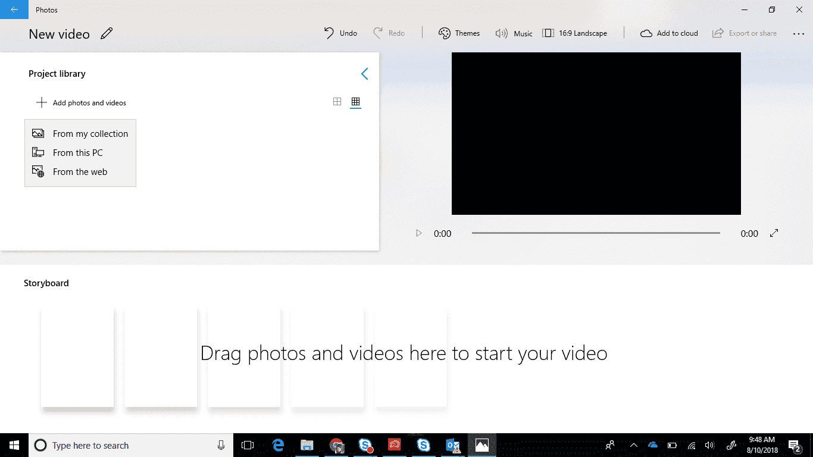The height and width of the screenshot is (457, 813).
Task: Open Outlook from the taskbar
Action: 453,445
